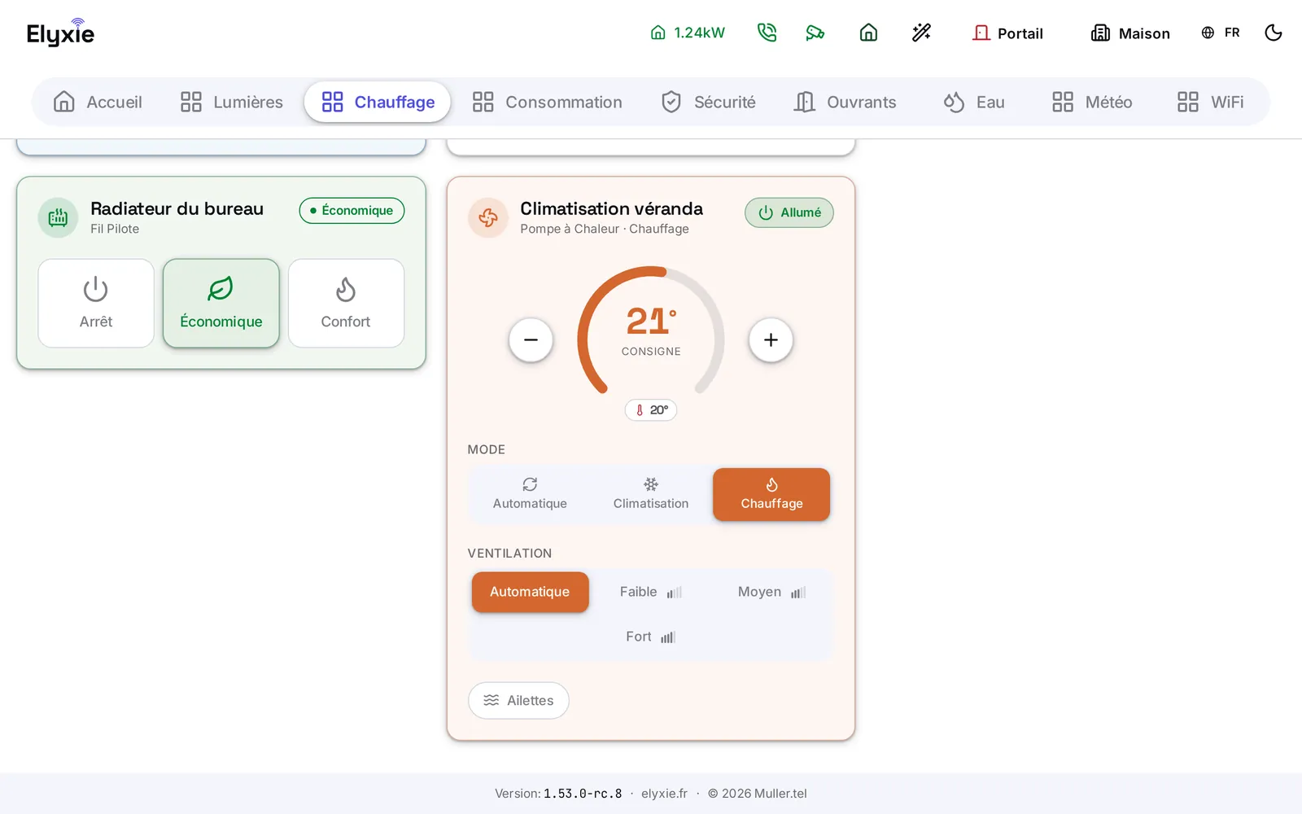
Task: Open the Sécurité tab
Action: pyautogui.click(x=708, y=102)
